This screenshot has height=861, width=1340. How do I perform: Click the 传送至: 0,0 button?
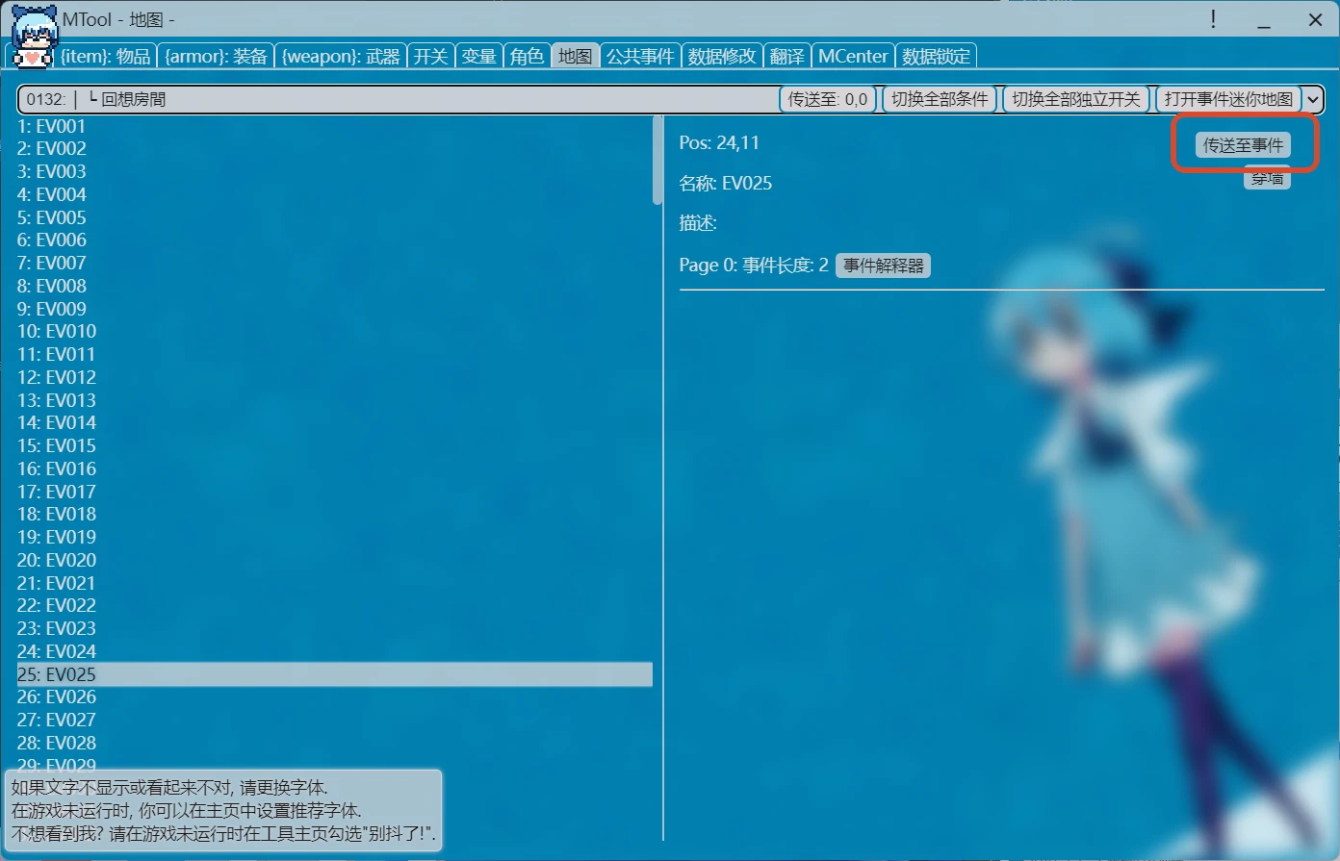click(828, 99)
